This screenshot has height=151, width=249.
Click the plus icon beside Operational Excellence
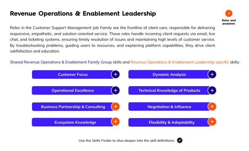click(115, 90)
